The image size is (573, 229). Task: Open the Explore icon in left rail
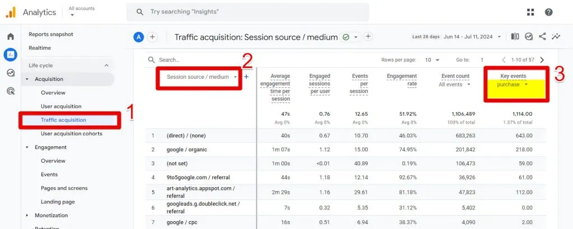11,73
